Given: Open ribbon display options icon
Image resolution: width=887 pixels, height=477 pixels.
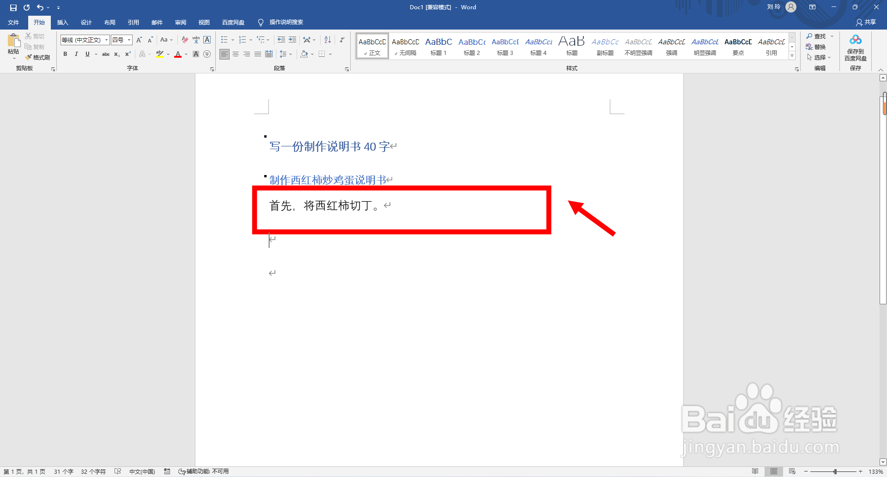Looking at the screenshot, I should [812, 7].
